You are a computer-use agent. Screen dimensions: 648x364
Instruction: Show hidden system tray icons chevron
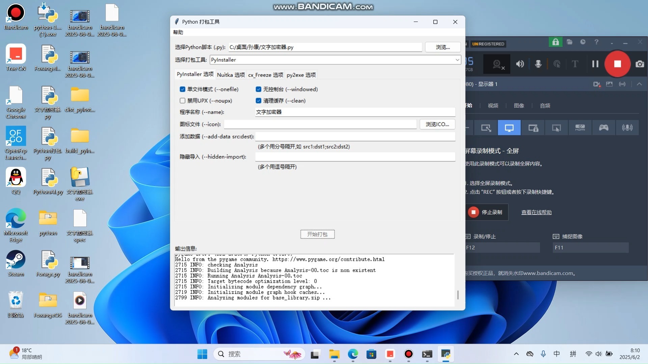(516, 354)
